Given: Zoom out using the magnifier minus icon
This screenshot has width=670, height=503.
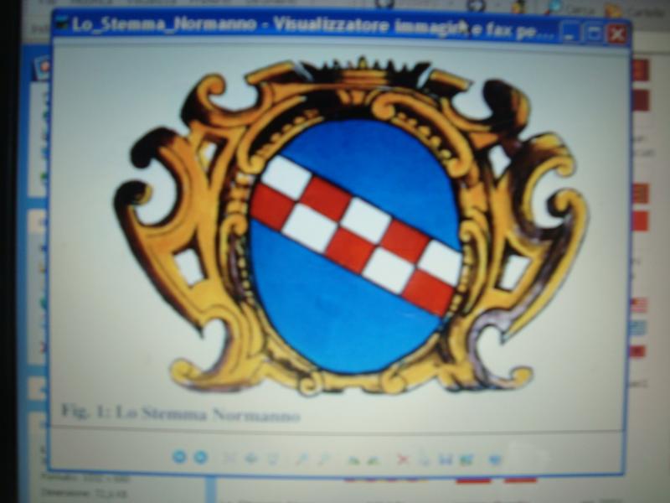Looking at the screenshot, I should pyautogui.click(x=324, y=459).
